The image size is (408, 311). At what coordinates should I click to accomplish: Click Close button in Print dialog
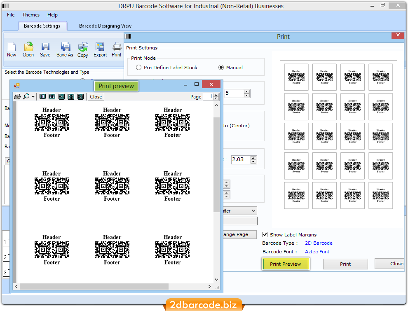point(390,264)
